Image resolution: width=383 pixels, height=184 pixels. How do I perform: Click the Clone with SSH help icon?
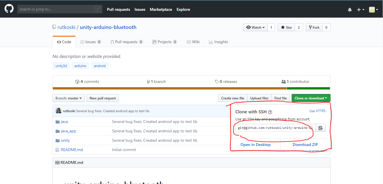(x=270, y=112)
